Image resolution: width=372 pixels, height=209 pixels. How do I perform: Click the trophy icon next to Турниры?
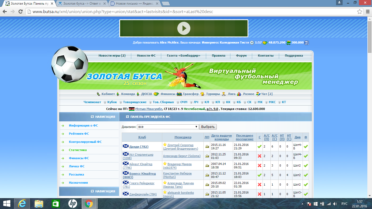(202, 94)
